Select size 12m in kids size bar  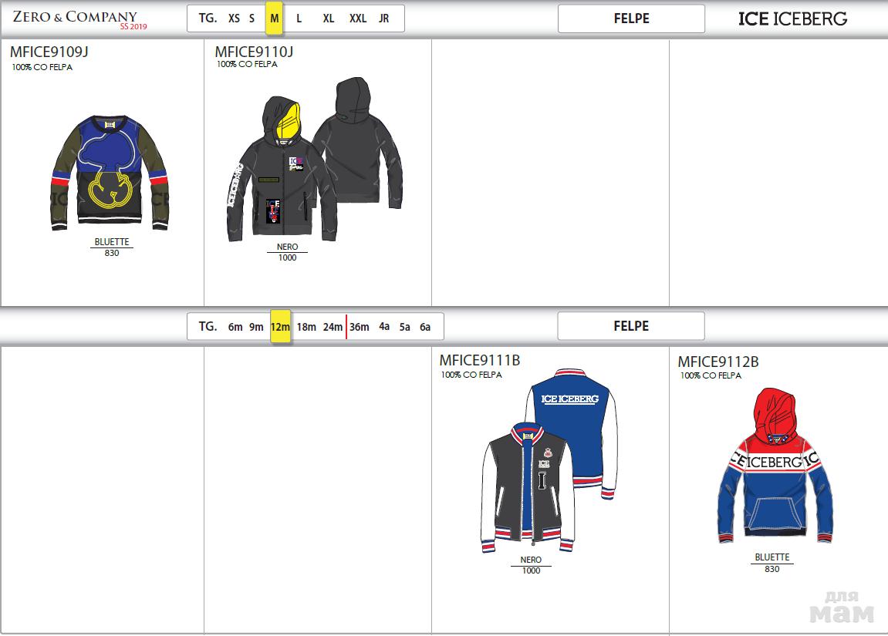coord(280,327)
